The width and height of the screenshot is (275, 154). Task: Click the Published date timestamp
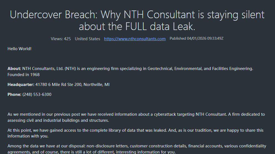tap(196, 39)
